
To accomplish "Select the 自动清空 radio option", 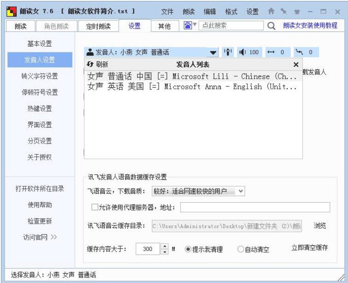I will 241,249.
